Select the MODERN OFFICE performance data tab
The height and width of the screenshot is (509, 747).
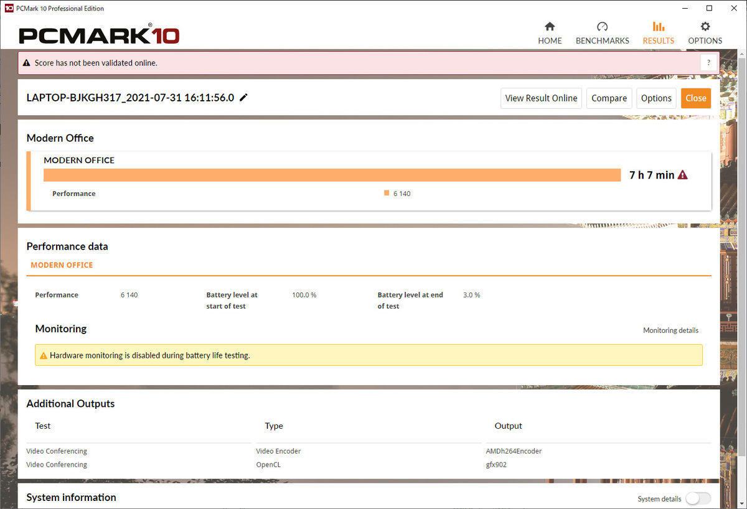click(62, 265)
